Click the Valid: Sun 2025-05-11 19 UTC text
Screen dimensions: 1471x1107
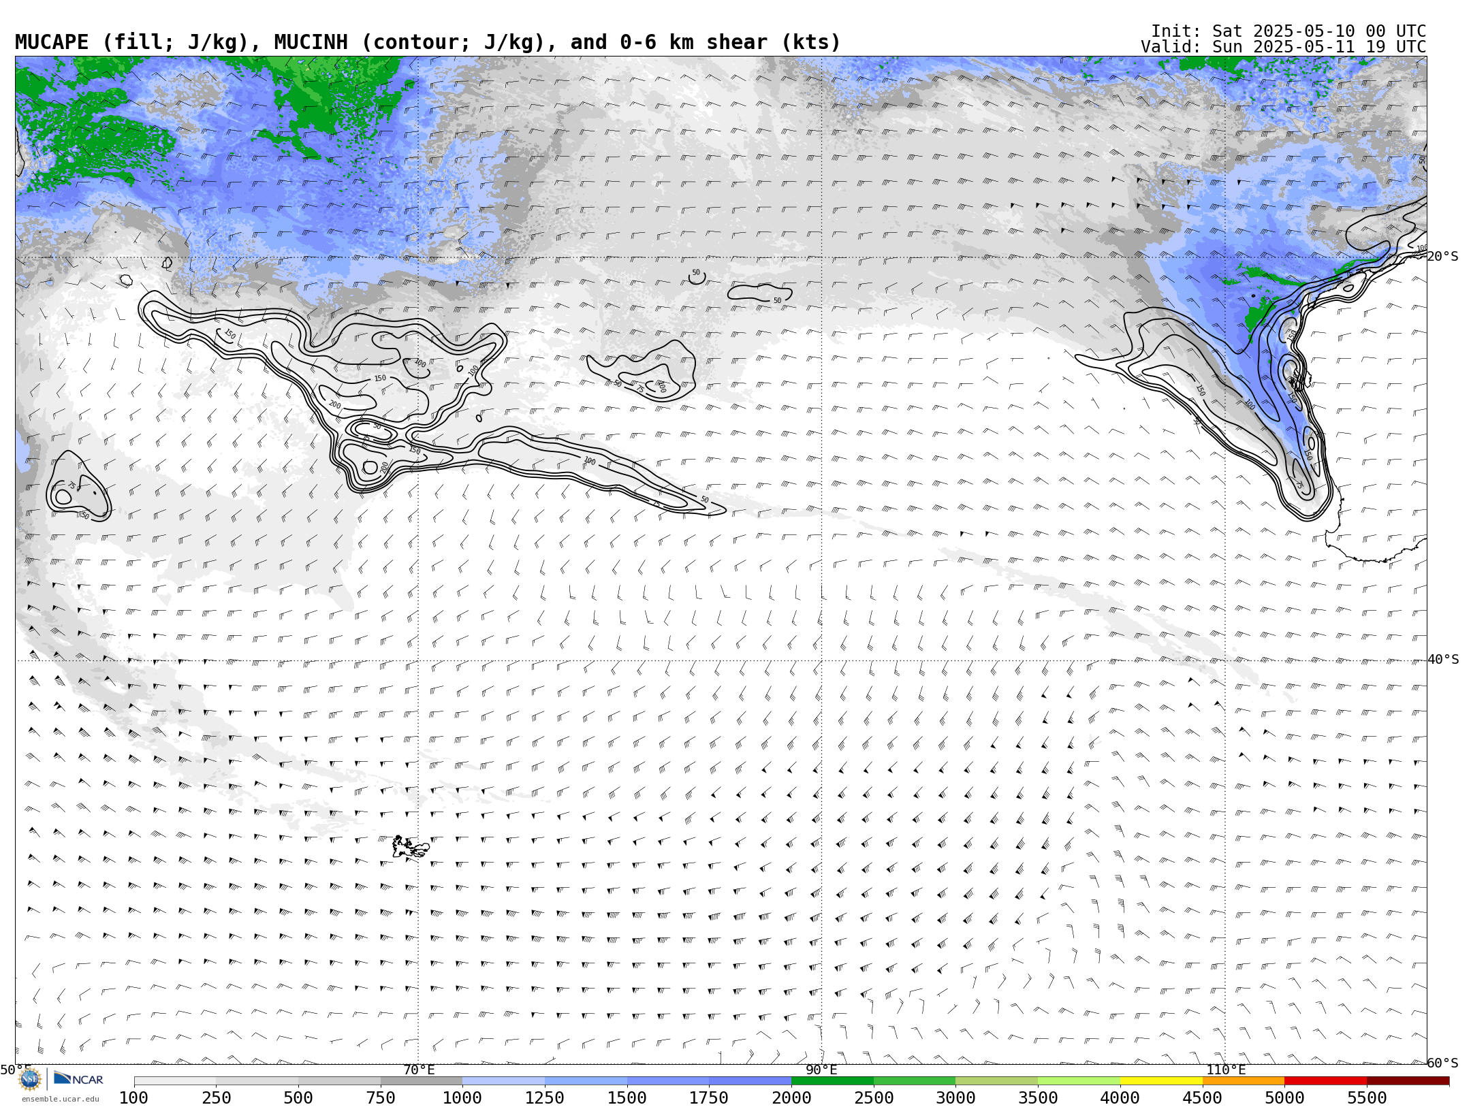tap(1284, 47)
